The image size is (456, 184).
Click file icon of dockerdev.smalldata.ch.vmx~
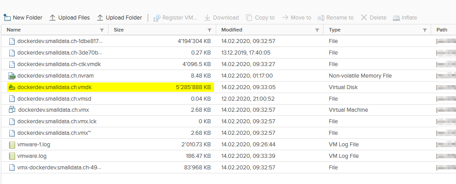tap(12, 133)
